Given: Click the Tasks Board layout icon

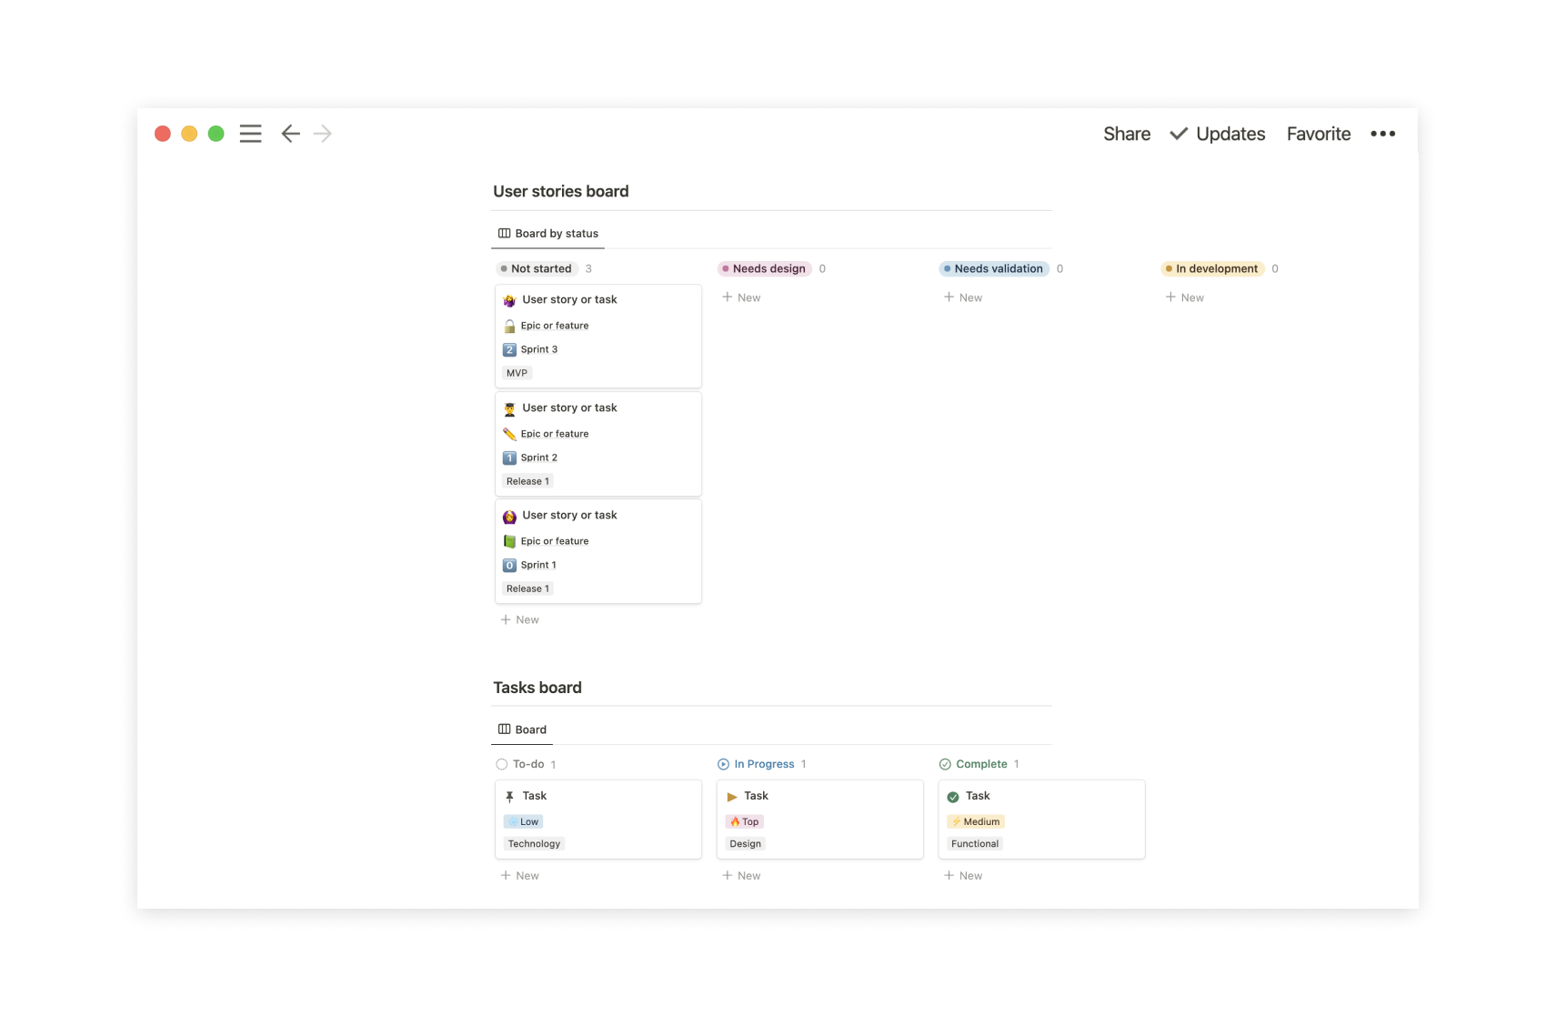Looking at the screenshot, I should point(504,729).
